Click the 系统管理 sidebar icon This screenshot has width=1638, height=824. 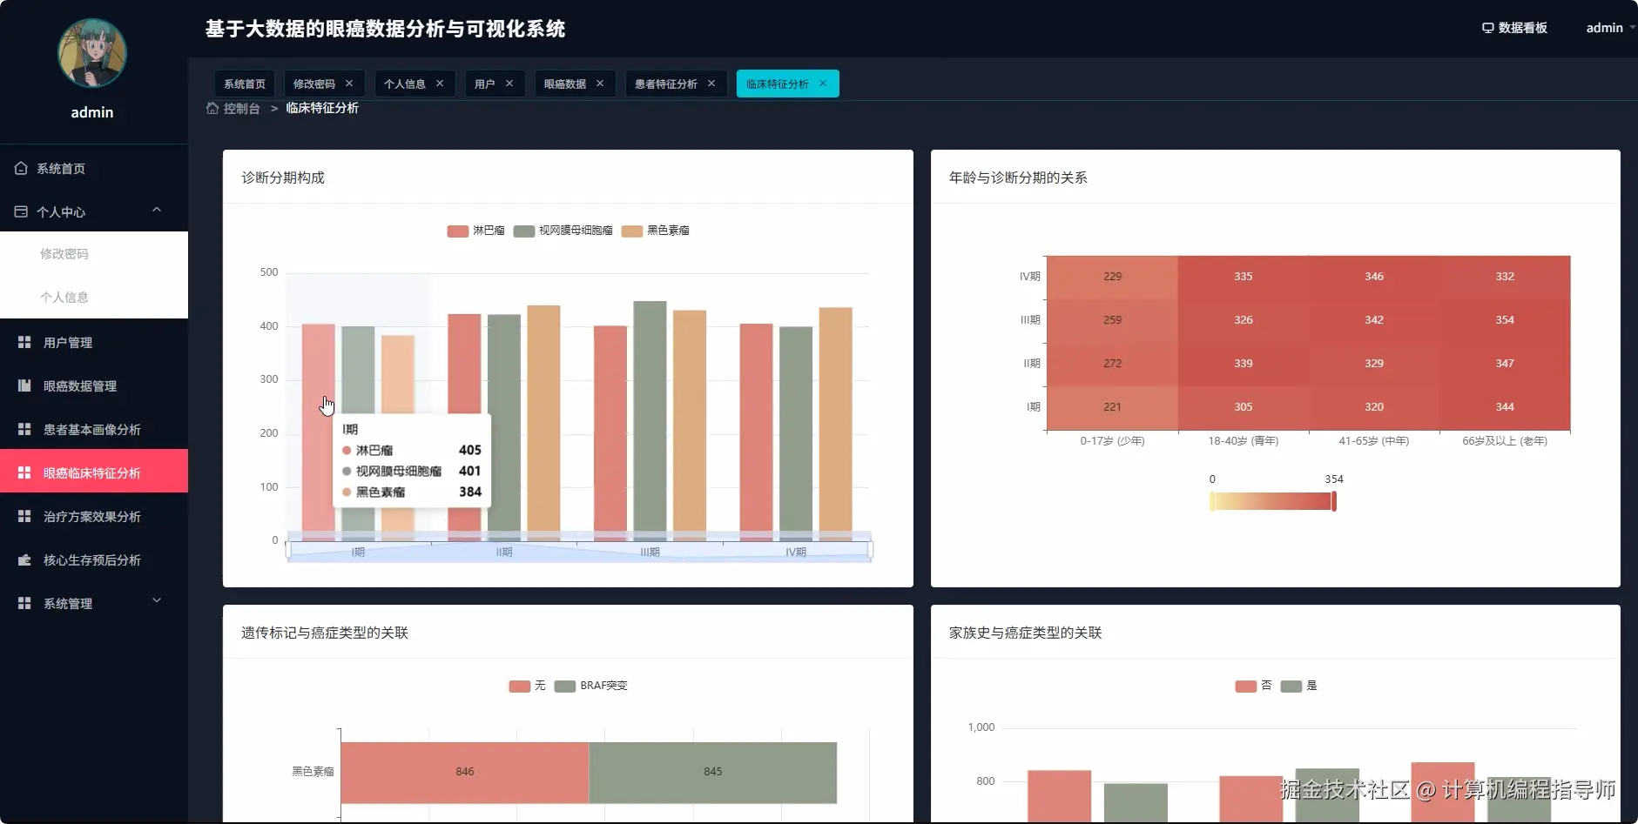pyautogui.click(x=24, y=603)
